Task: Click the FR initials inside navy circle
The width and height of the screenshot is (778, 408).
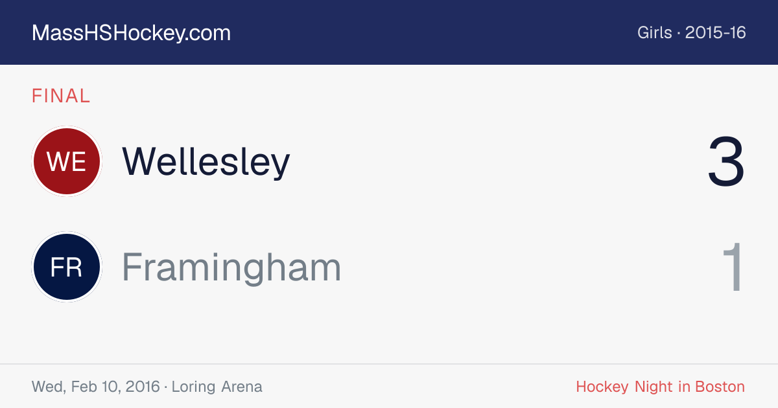Action: tap(67, 267)
